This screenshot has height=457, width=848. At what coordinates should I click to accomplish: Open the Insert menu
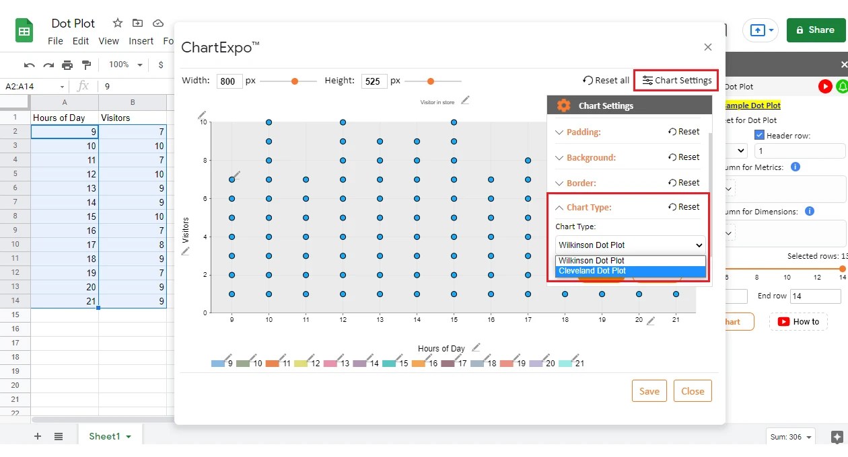pyautogui.click(x=141, y=41)
